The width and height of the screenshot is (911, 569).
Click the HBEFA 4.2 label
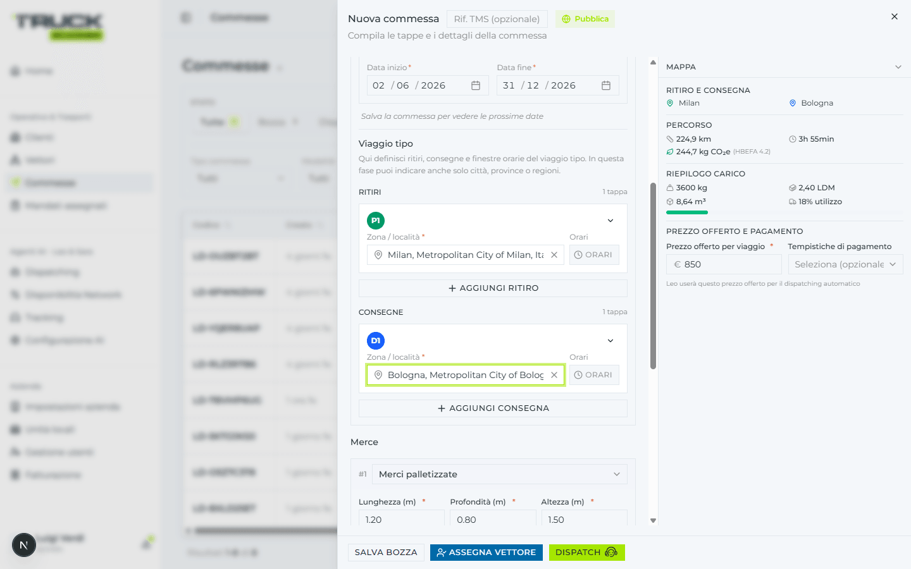(752, 152)
